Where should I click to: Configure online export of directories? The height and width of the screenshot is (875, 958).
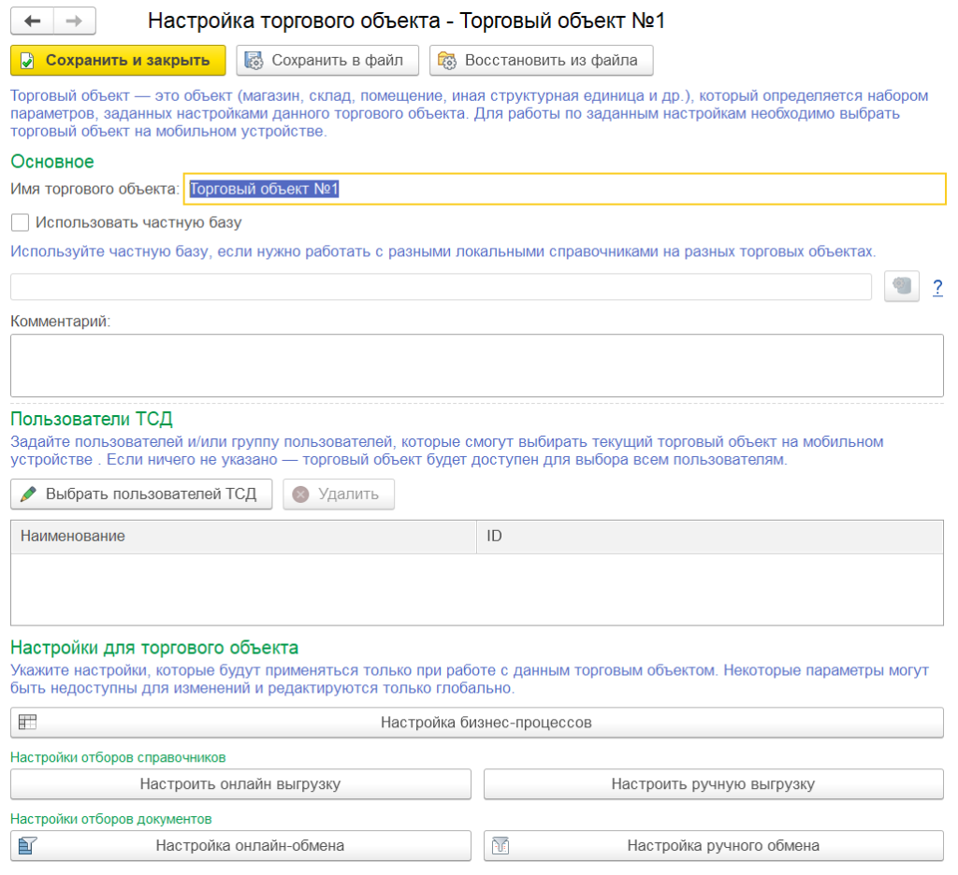click(240, 784)
